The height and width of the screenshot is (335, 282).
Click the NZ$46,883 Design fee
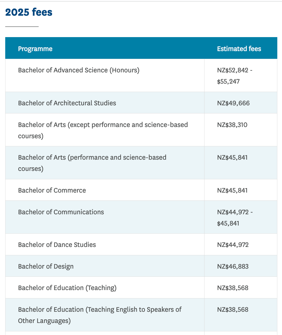click(233, 267)
